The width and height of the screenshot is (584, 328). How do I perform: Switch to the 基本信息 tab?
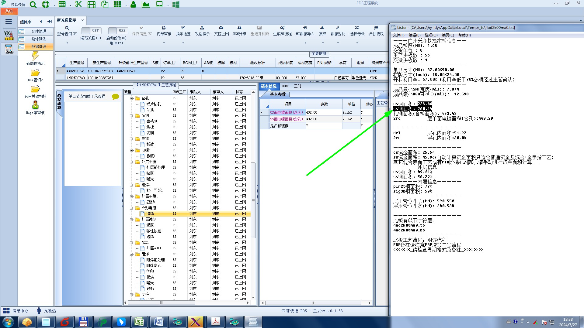coord(269,86)
